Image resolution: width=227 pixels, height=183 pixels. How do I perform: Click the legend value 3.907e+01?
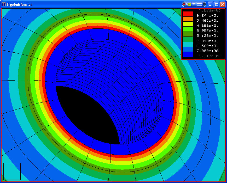coord(207,31)
